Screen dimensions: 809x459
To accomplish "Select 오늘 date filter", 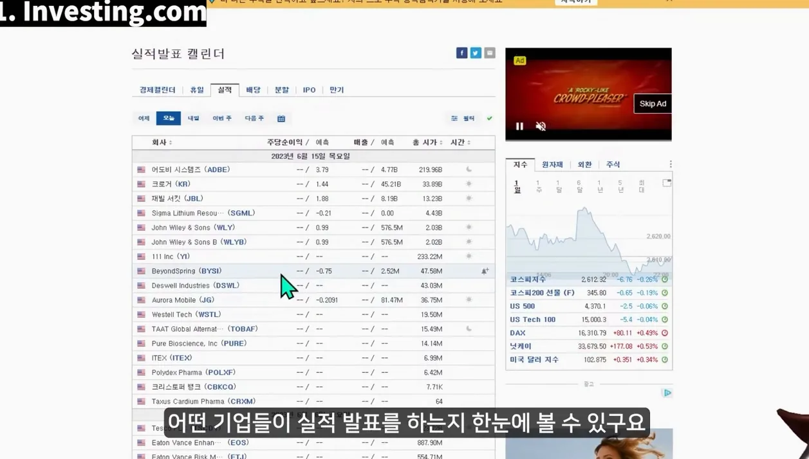I will (x=169, y=118).
